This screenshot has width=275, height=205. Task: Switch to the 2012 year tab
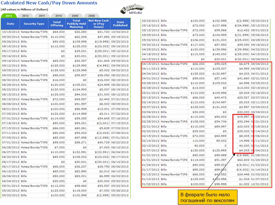click(x=26, y=16)
